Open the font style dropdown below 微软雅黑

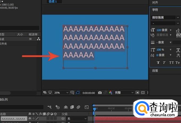pos(165,23)
